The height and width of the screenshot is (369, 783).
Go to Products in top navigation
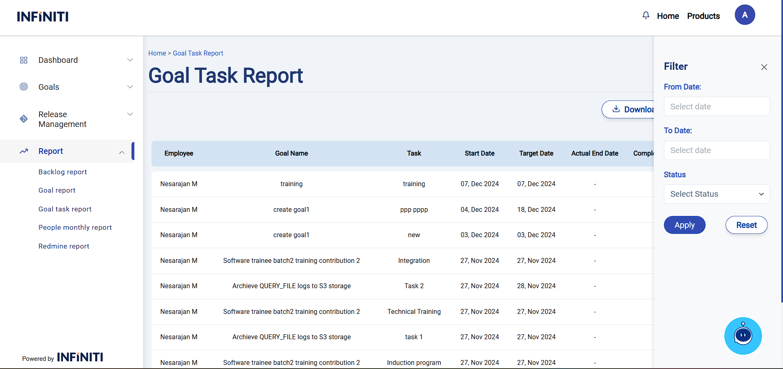703,16
